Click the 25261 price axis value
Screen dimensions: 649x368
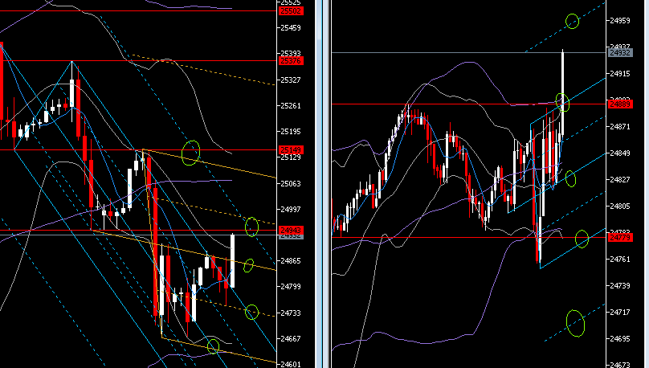pos(291,106)
